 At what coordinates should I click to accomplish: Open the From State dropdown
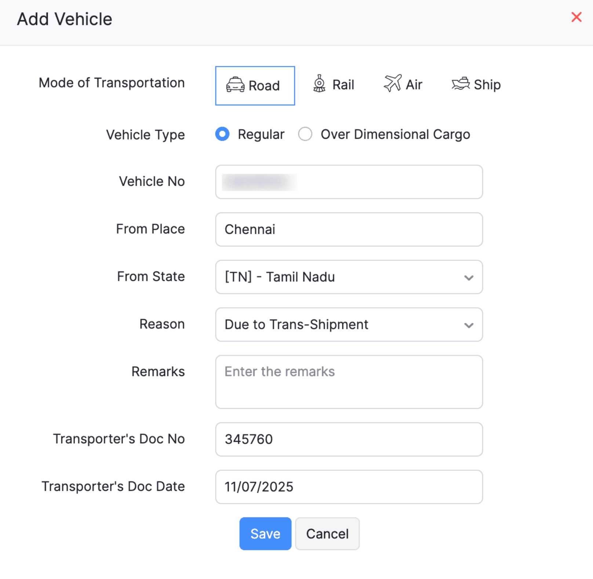coord(349,277)
